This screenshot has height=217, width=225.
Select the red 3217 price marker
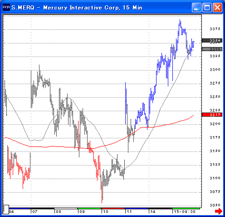coord(212,115)
